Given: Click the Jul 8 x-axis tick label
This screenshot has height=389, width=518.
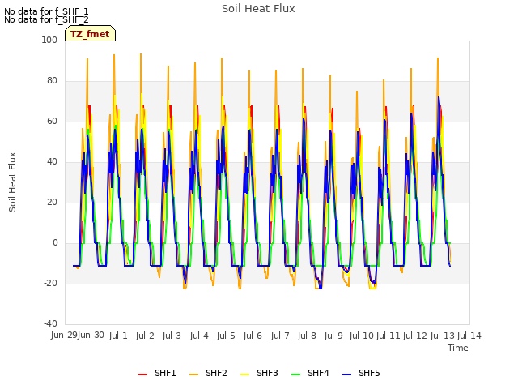Looking at the screenshot, I should tap(307, 336).
